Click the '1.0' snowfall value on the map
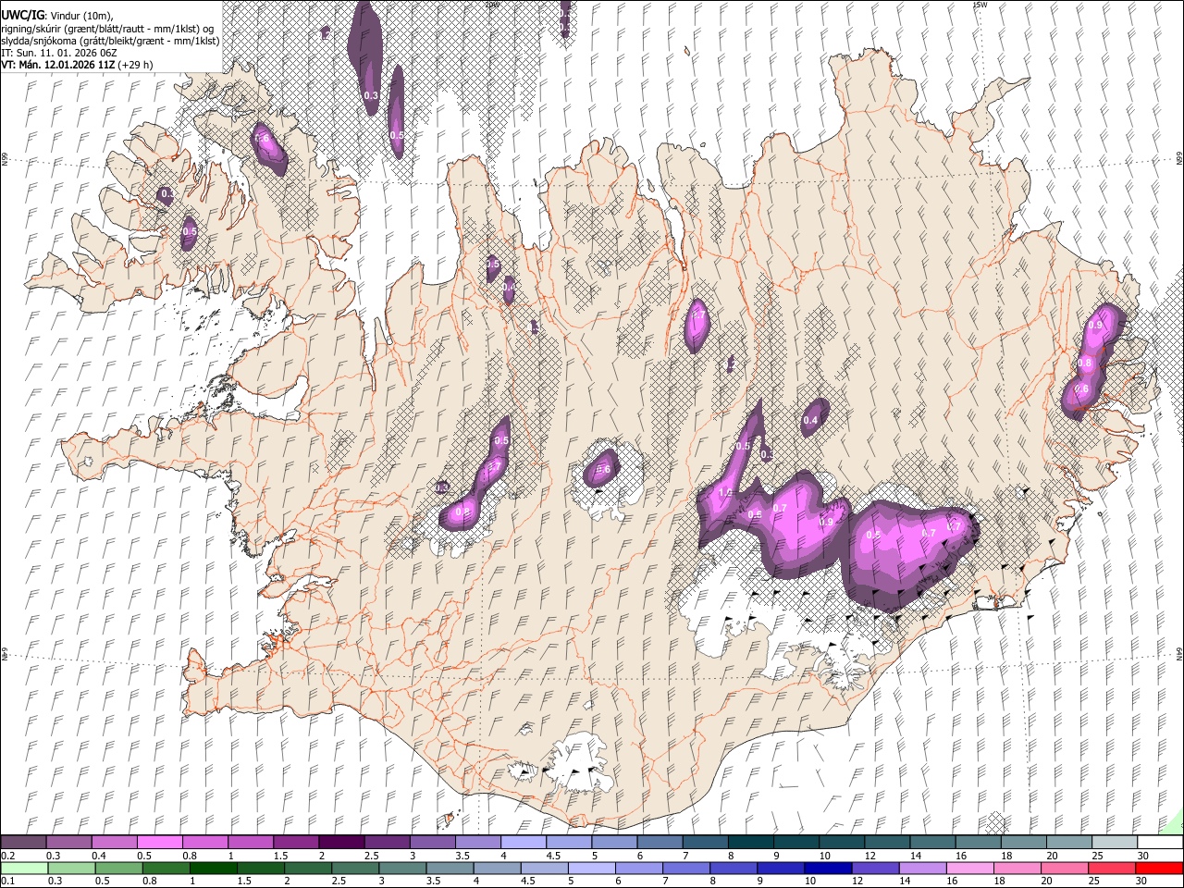1184x888 pixels. pyautogui.click(x=725, y=493)
